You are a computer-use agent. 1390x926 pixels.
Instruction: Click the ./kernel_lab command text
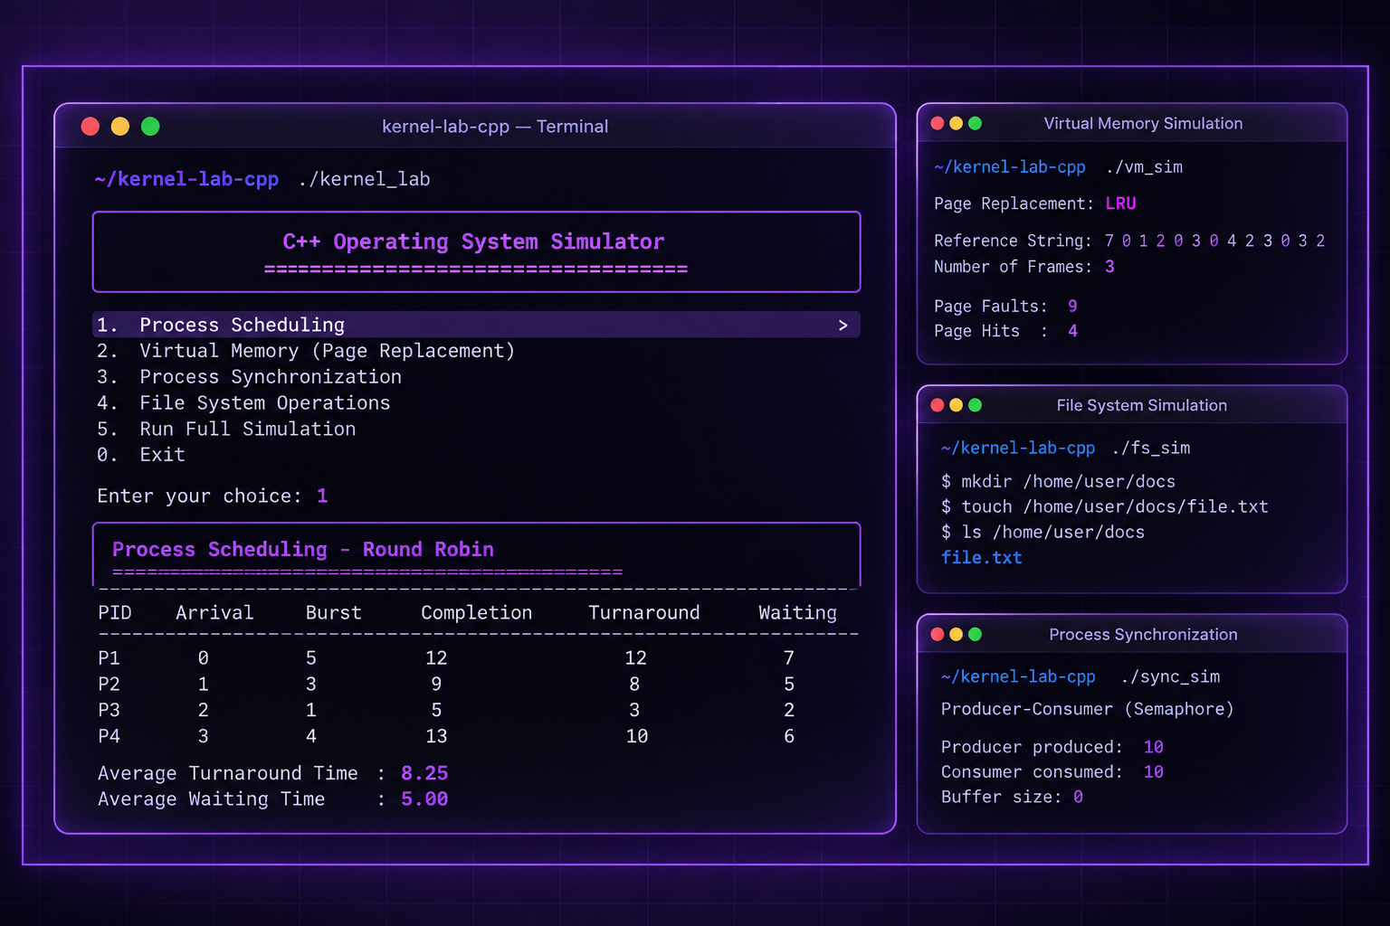click(365, 180)
